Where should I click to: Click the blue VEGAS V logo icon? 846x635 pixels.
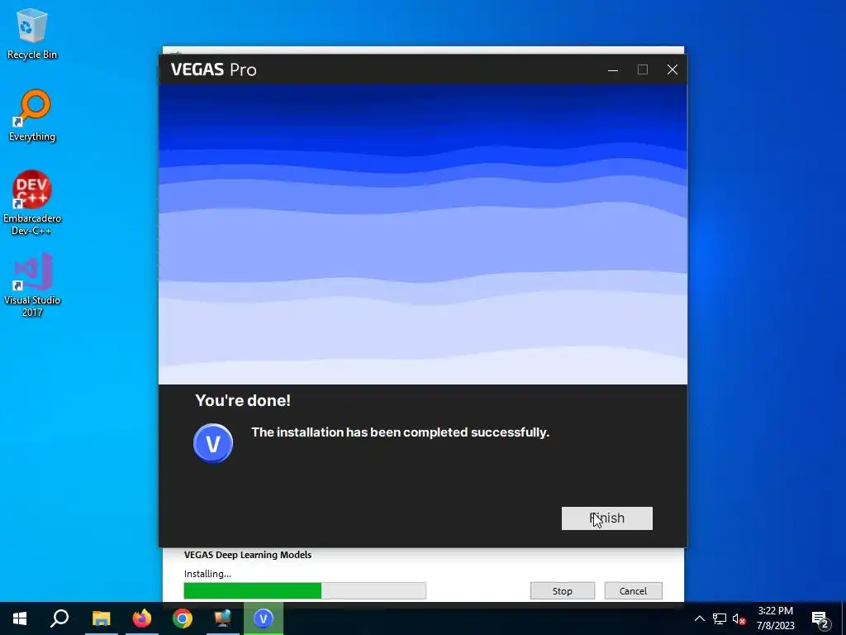(213, 443)
